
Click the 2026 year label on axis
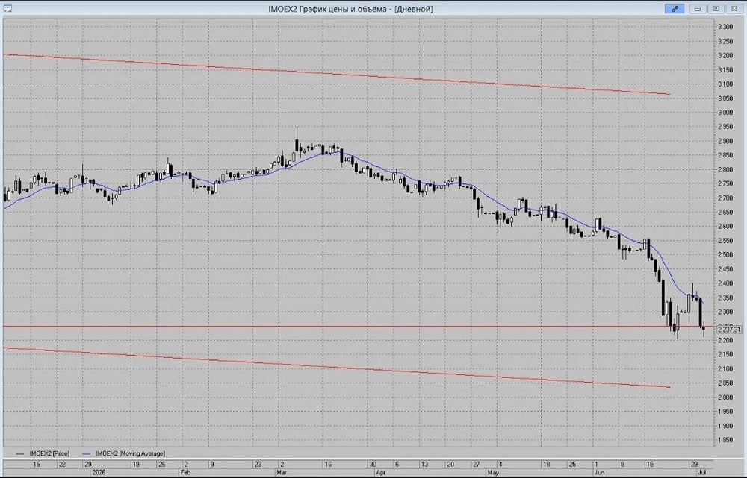98,472
